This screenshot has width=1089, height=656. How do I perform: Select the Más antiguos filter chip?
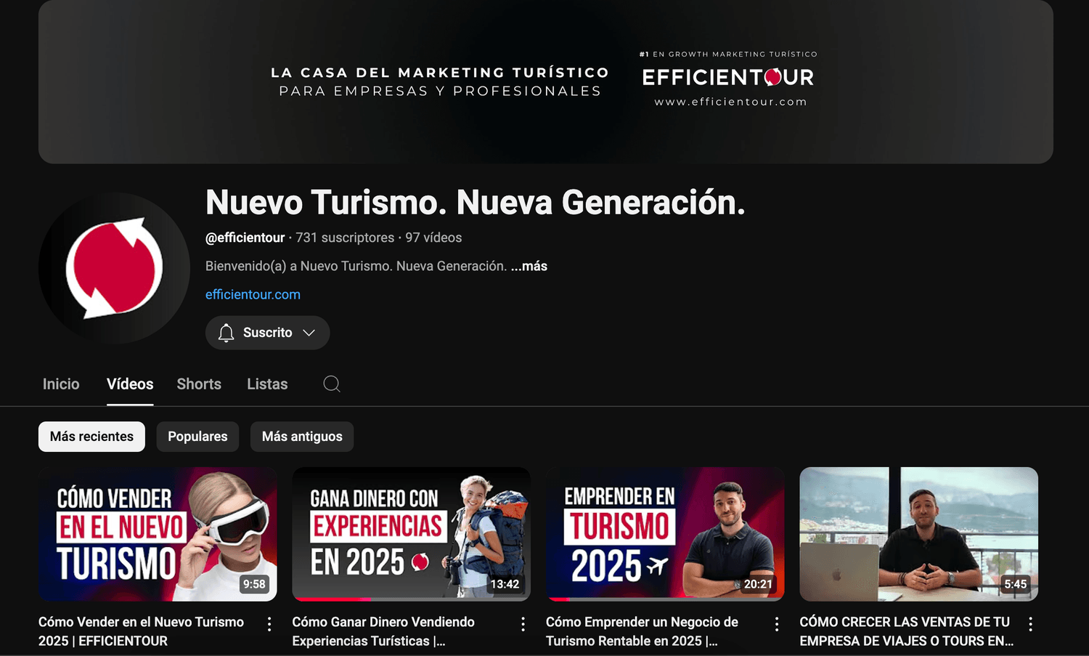pos(302,437)
